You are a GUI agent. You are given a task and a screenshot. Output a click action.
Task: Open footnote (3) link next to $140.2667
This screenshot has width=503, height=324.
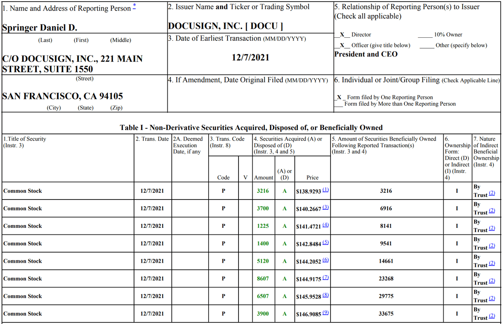coord(325,207)
